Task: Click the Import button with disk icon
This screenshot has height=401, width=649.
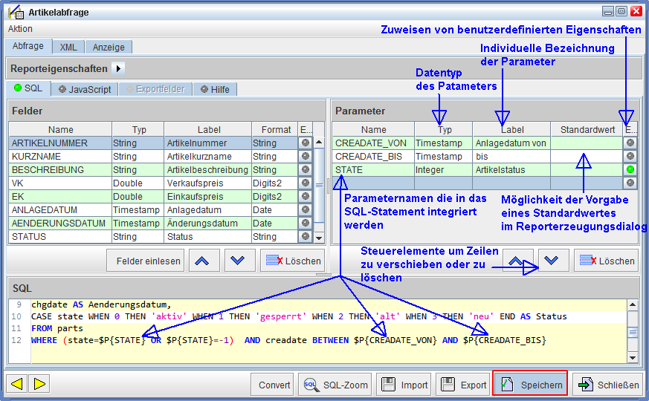Action: [404, 385]
